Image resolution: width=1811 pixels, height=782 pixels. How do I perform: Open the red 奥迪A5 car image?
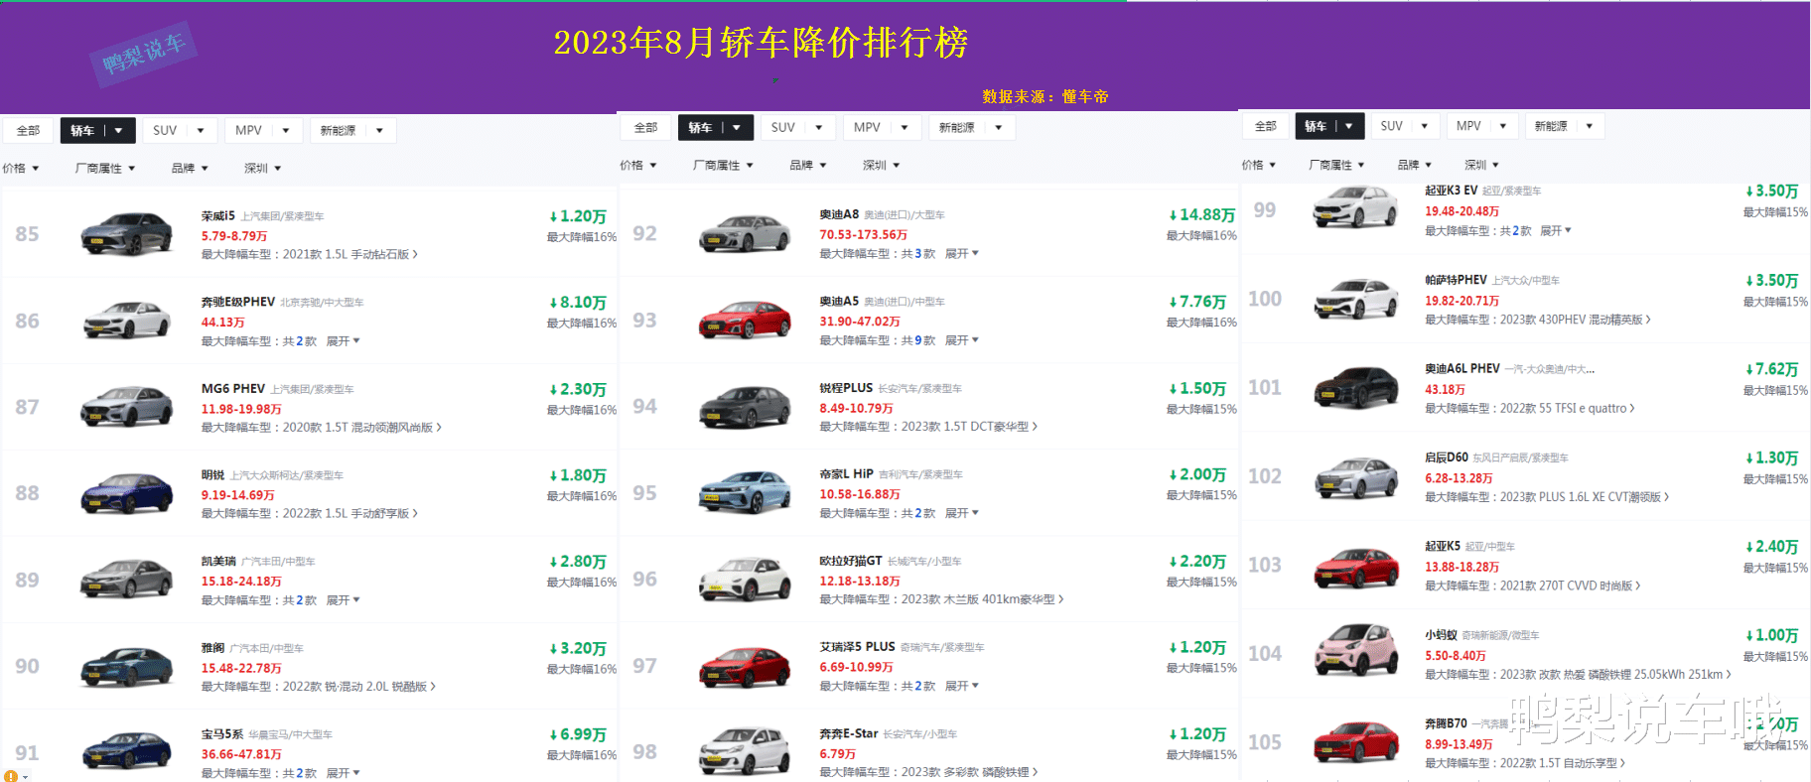click(x=745, y=320)
